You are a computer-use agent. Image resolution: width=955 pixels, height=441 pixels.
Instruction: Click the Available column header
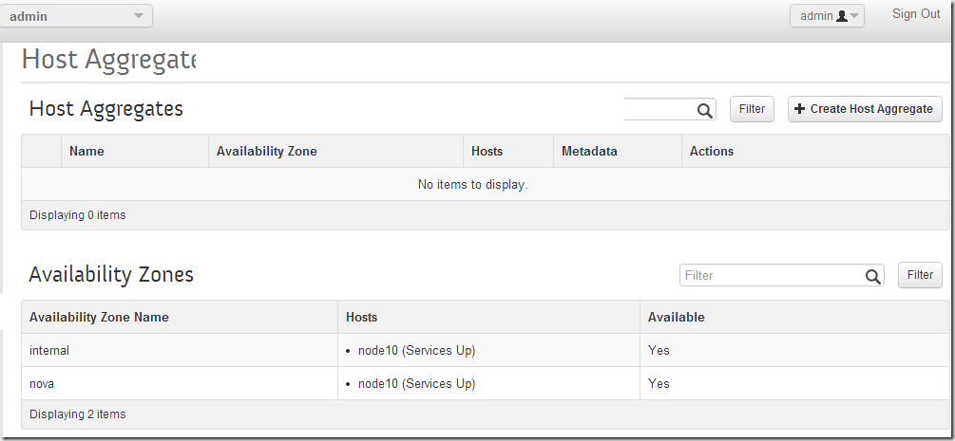click(x=676, y=317)
